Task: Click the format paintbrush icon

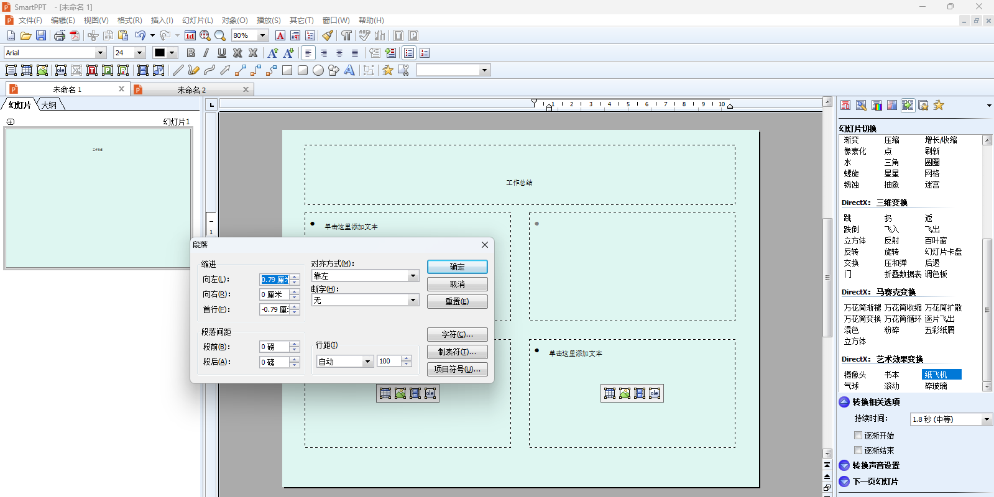Action: tap(328, 35)
